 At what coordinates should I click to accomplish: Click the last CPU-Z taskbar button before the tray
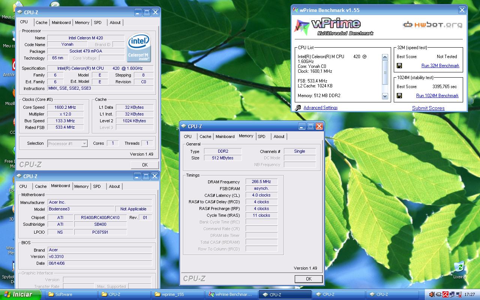392,294
